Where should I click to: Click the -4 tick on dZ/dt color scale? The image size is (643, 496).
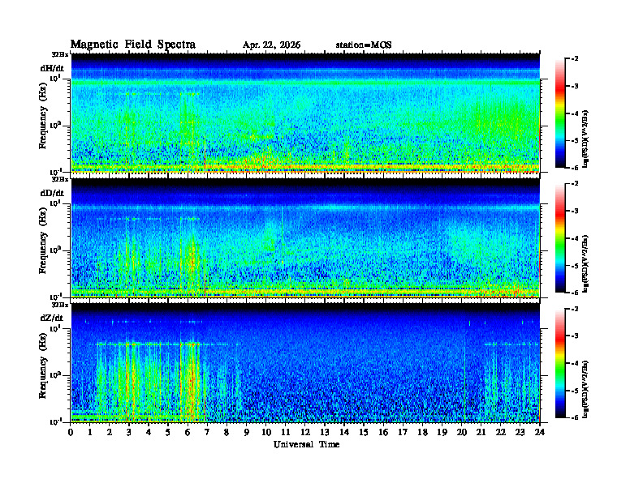[x=576, y=363]
